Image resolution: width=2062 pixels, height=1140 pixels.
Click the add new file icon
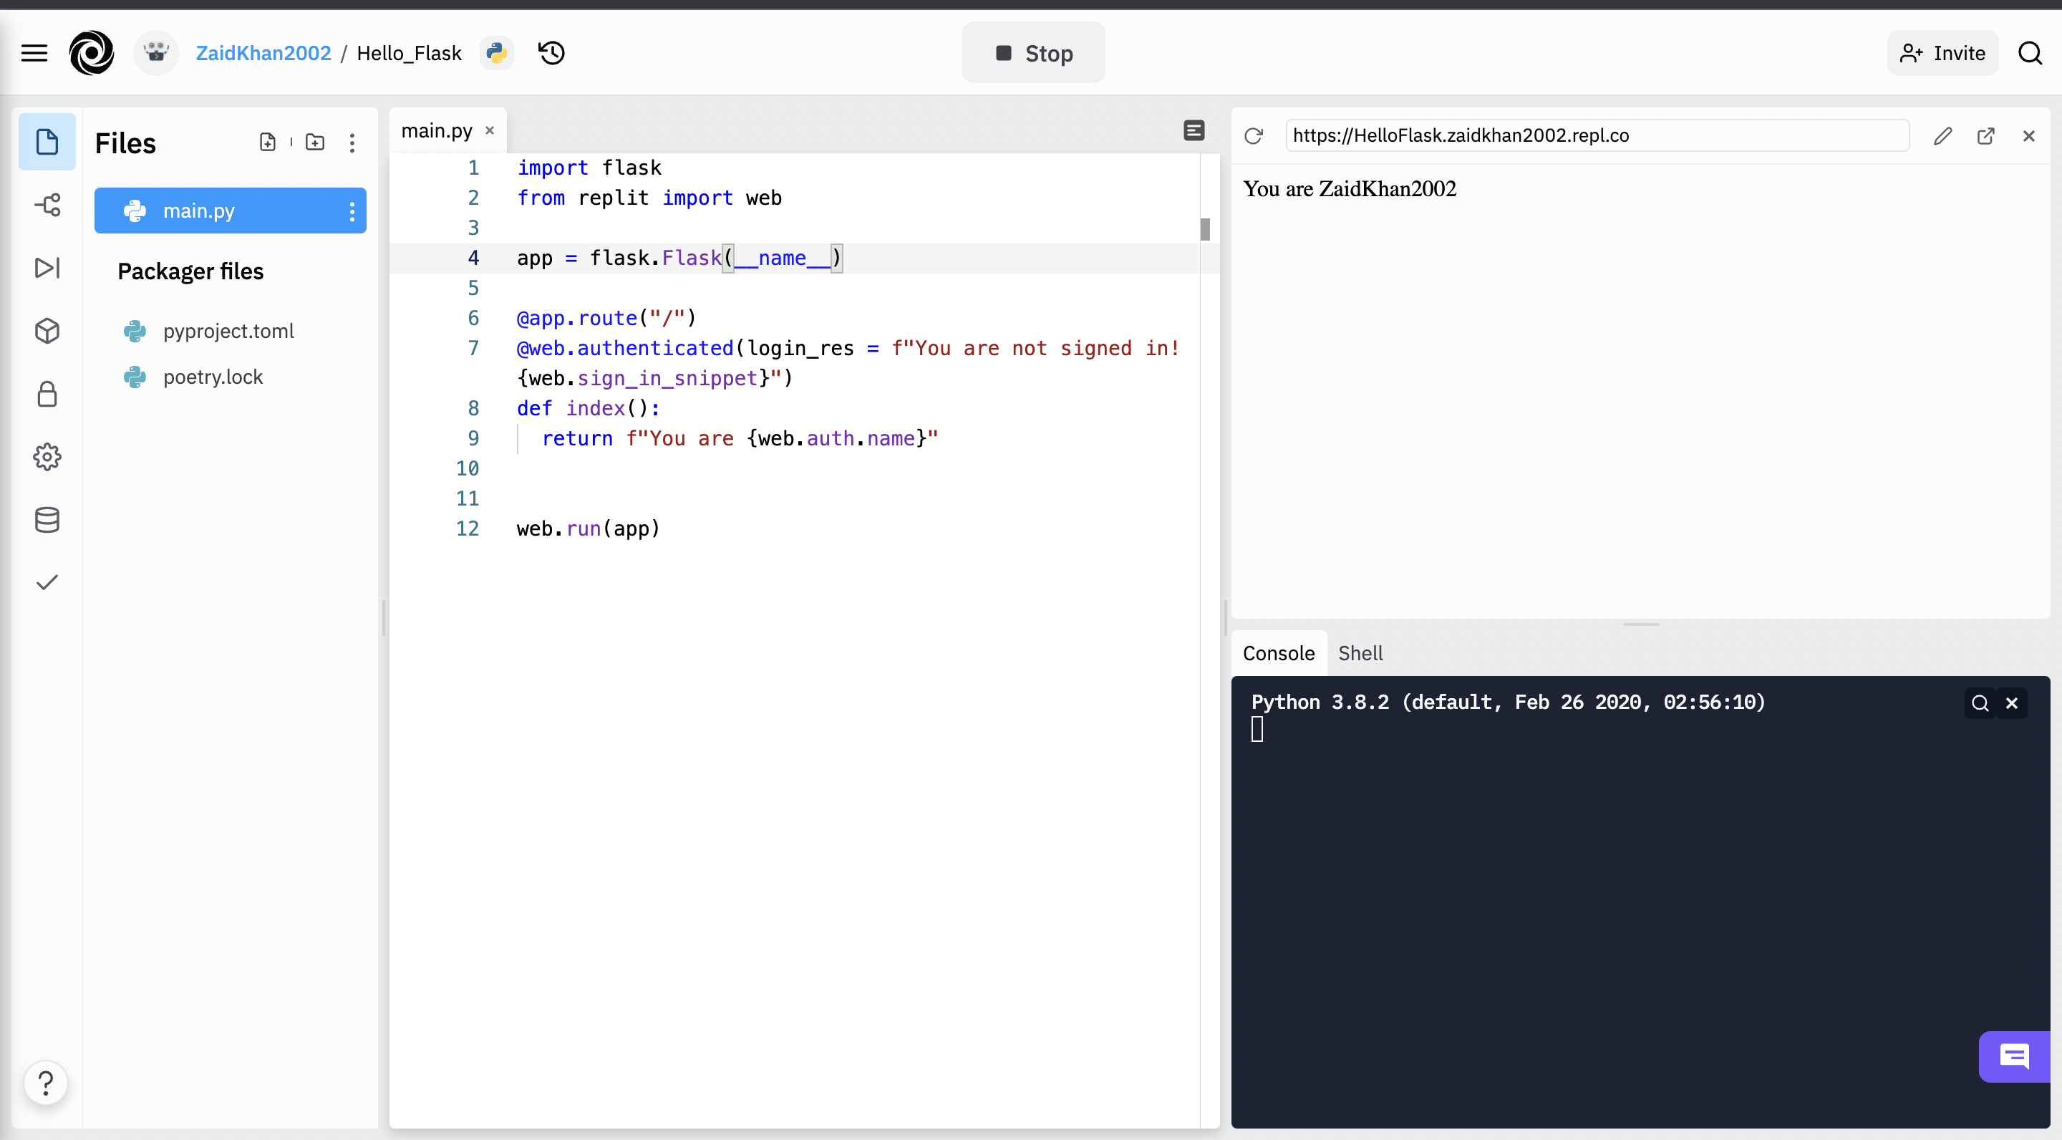tap(268, 142)
